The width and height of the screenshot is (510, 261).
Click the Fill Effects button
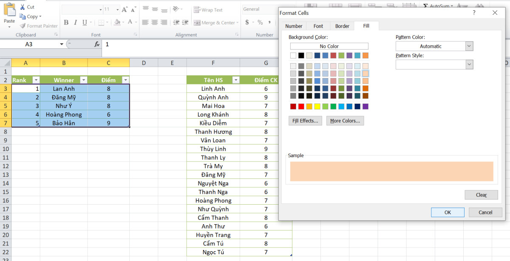[x=305, y=121]
